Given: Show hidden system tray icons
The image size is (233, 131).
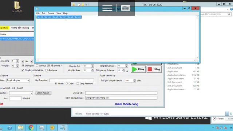Looking at the screenshot, I should [x=213, y=128].
